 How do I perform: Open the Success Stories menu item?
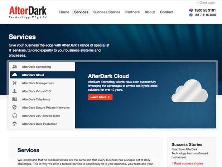coord(107,12)
